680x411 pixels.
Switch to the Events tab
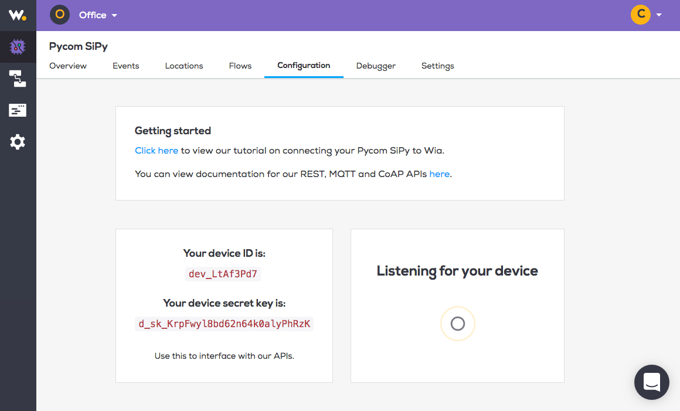tap(126, 66)
